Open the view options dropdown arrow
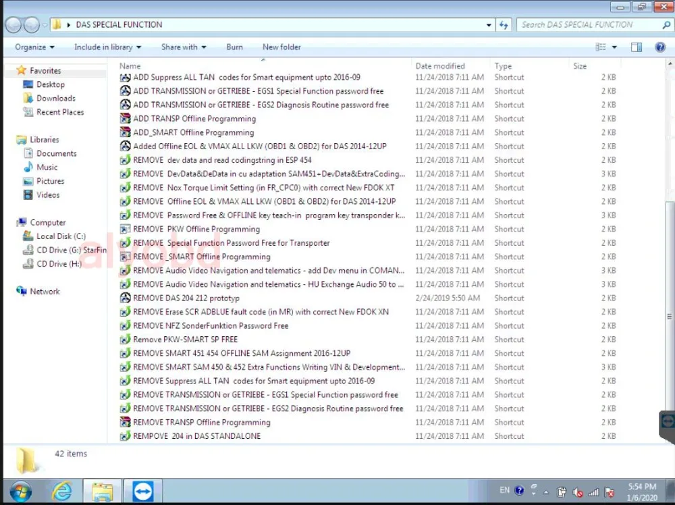The width and height of the screenshot is (675, 505). (614, 47)
